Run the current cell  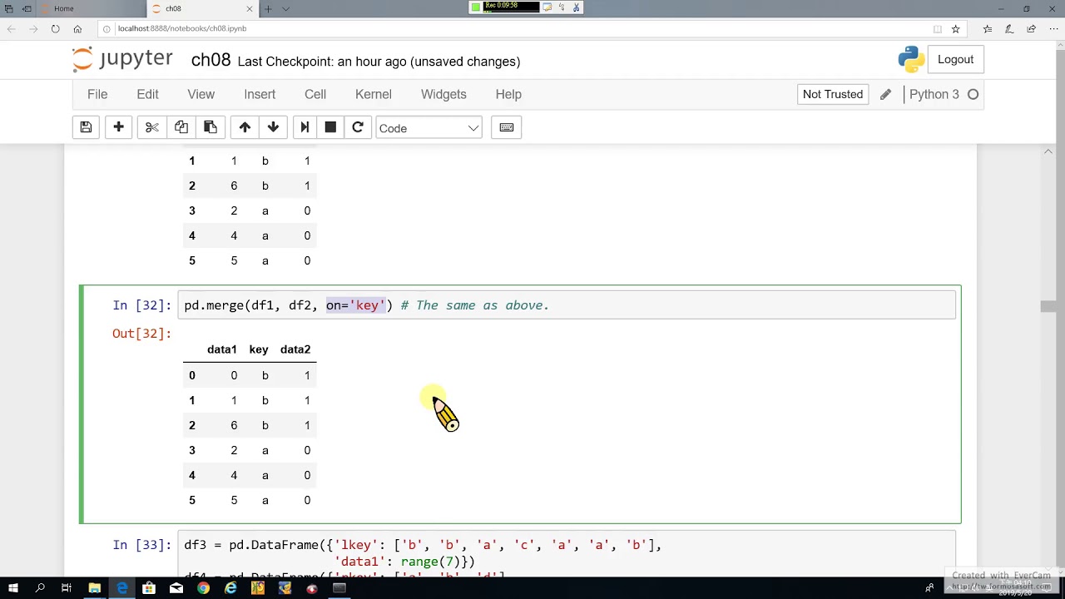305,127
